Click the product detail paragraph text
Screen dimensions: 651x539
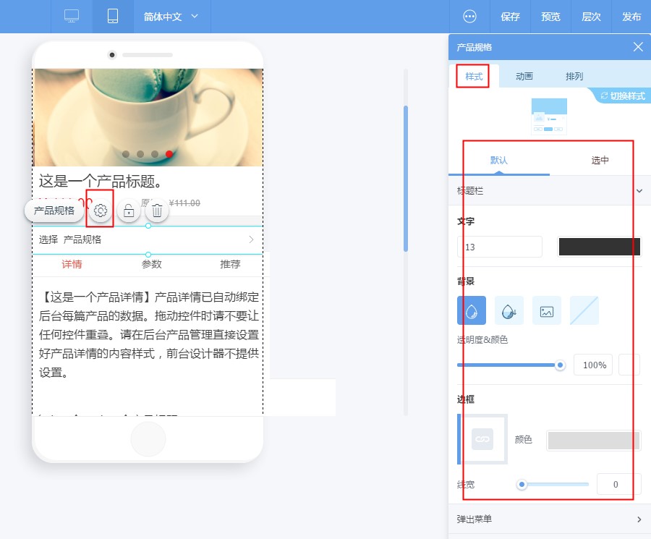[148, 335]
